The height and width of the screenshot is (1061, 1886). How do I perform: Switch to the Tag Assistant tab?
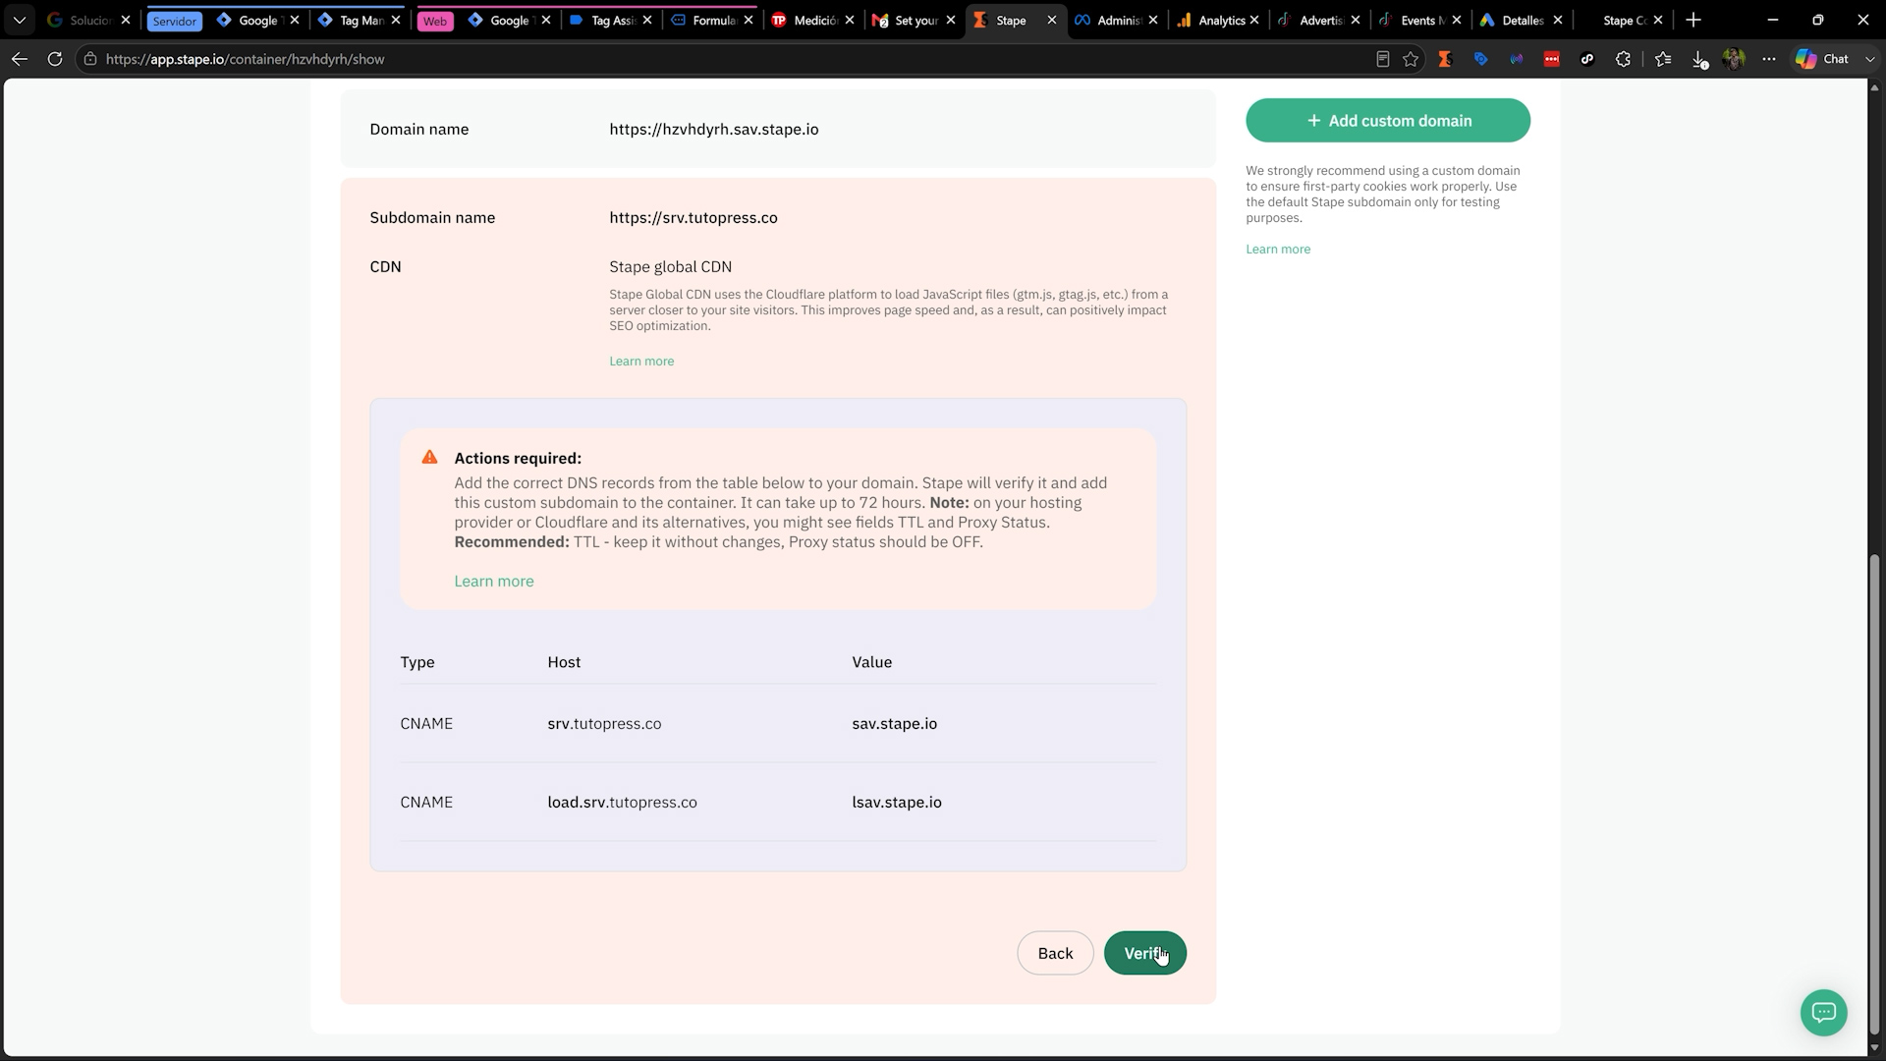pos(603,20)
